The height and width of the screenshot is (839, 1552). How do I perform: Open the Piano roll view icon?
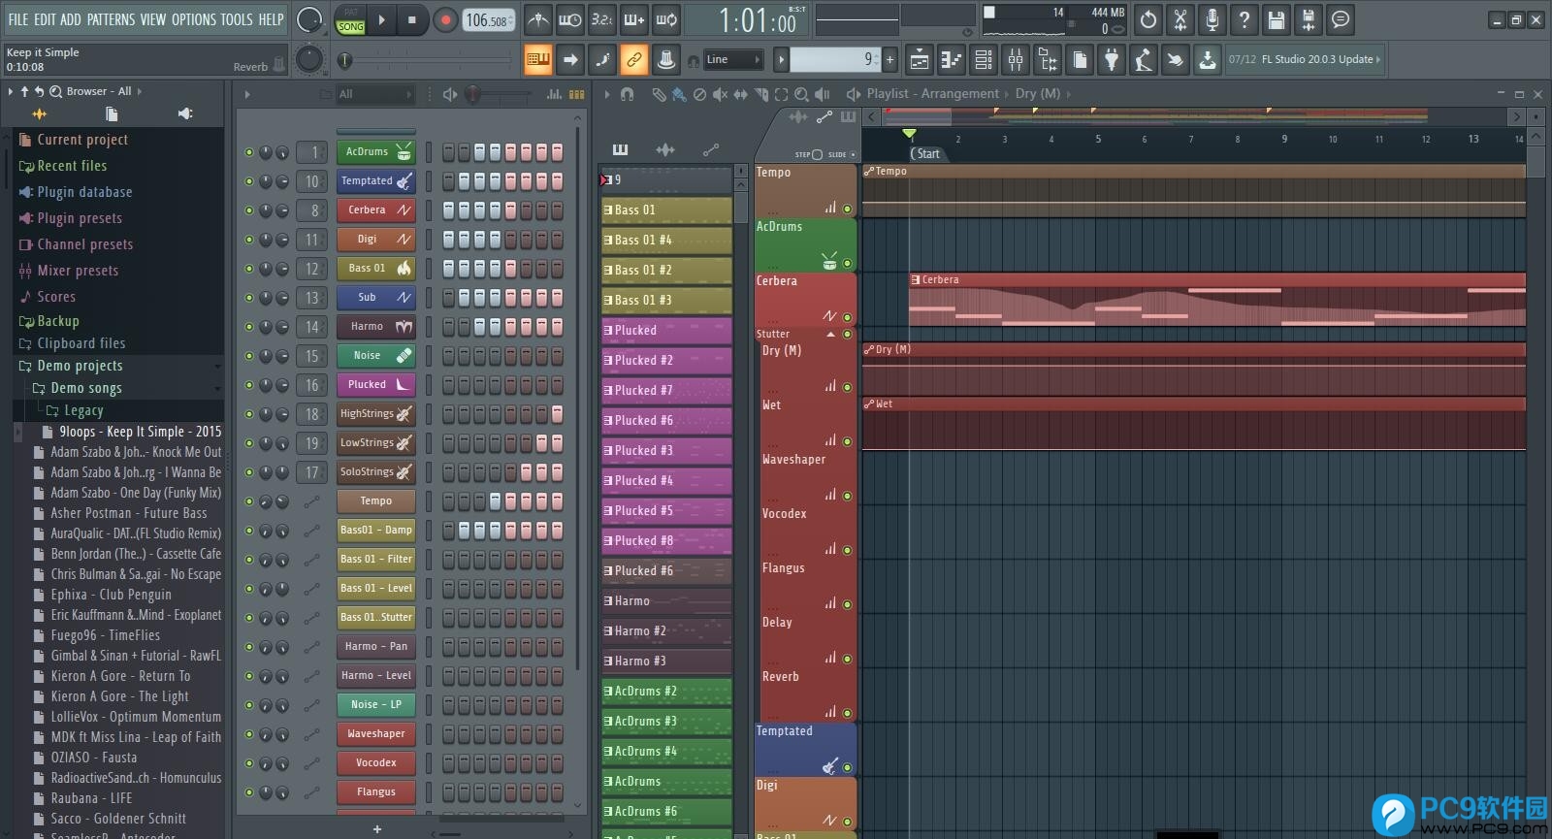(x=952, y=60)
